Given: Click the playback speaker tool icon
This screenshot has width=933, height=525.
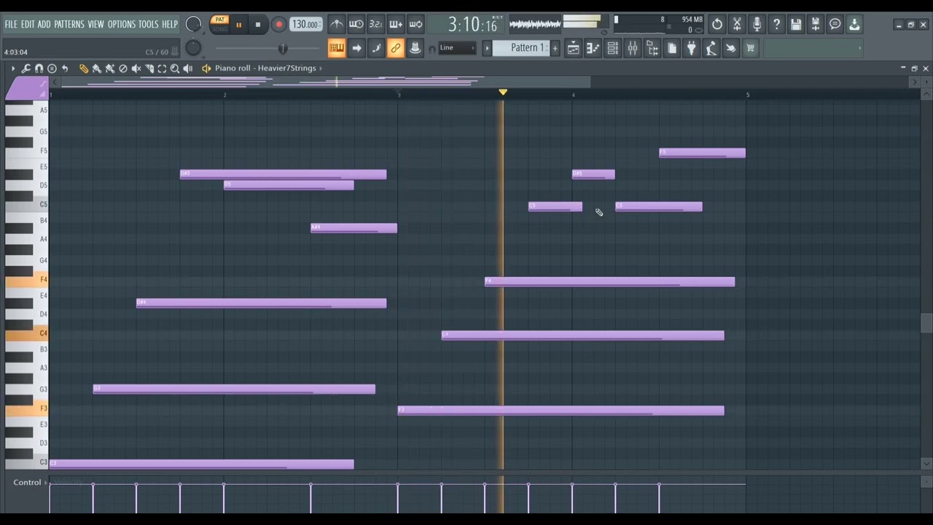Looking at the screenshot, I should point(188,68).
